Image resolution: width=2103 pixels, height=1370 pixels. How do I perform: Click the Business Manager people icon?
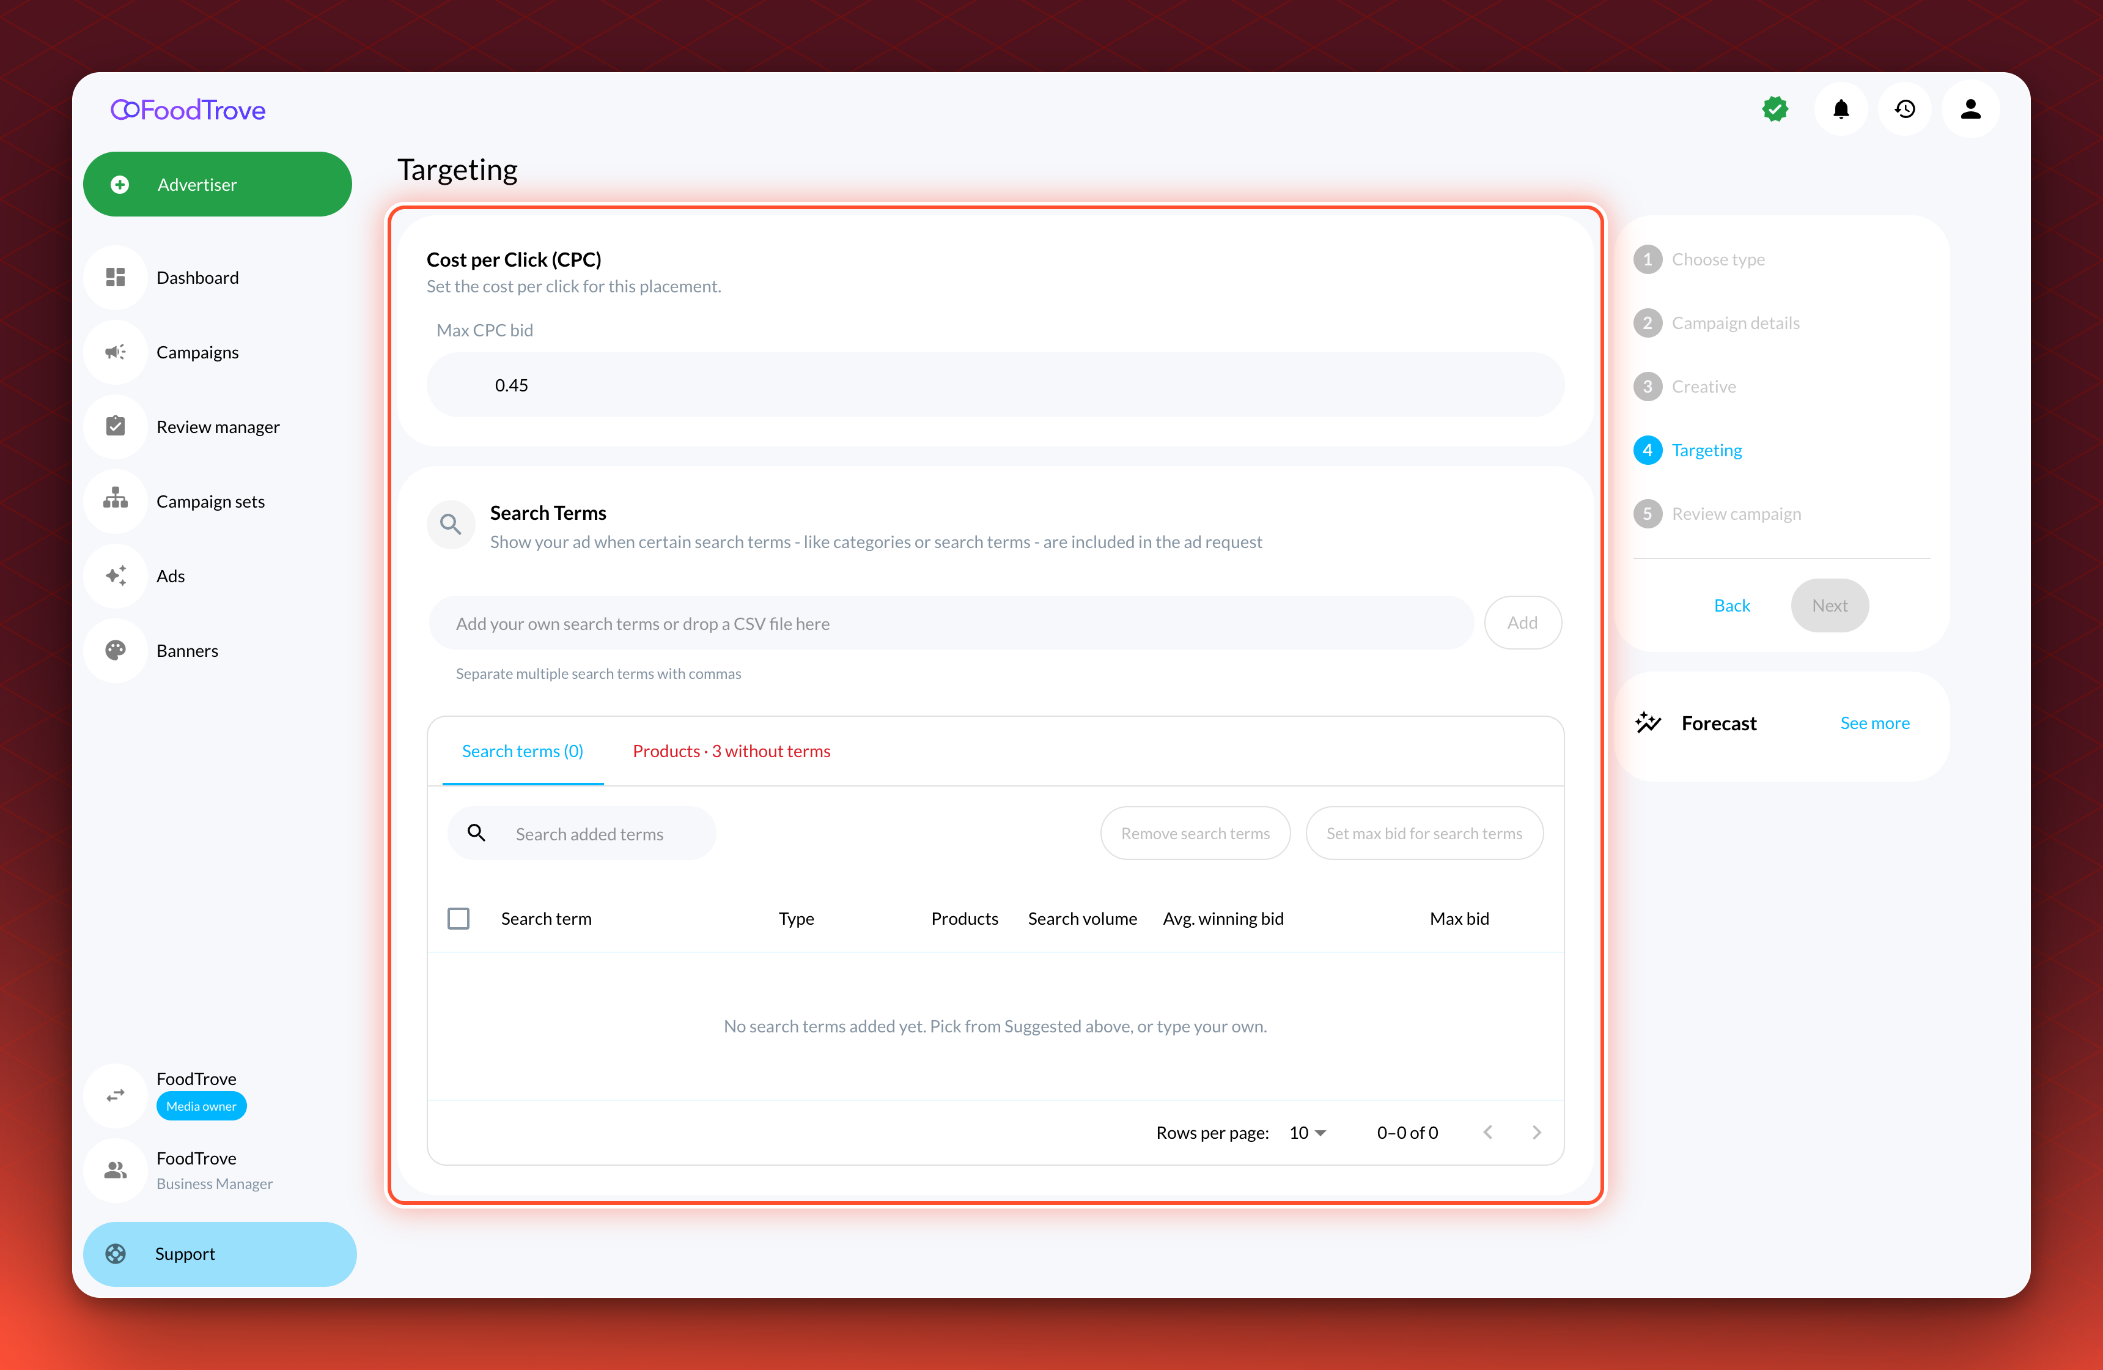coord(116,1170)
